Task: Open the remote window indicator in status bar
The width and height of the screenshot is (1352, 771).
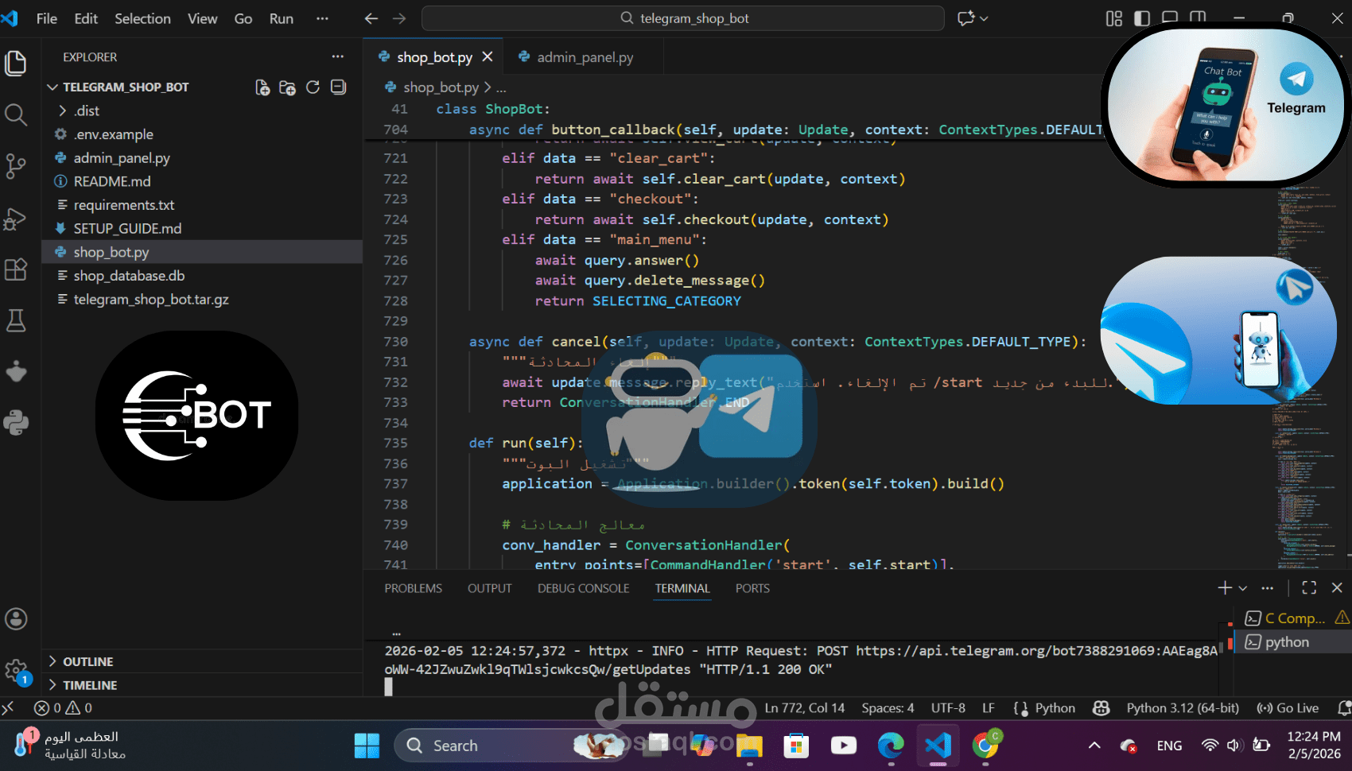Action: click(x=8, y=708)
